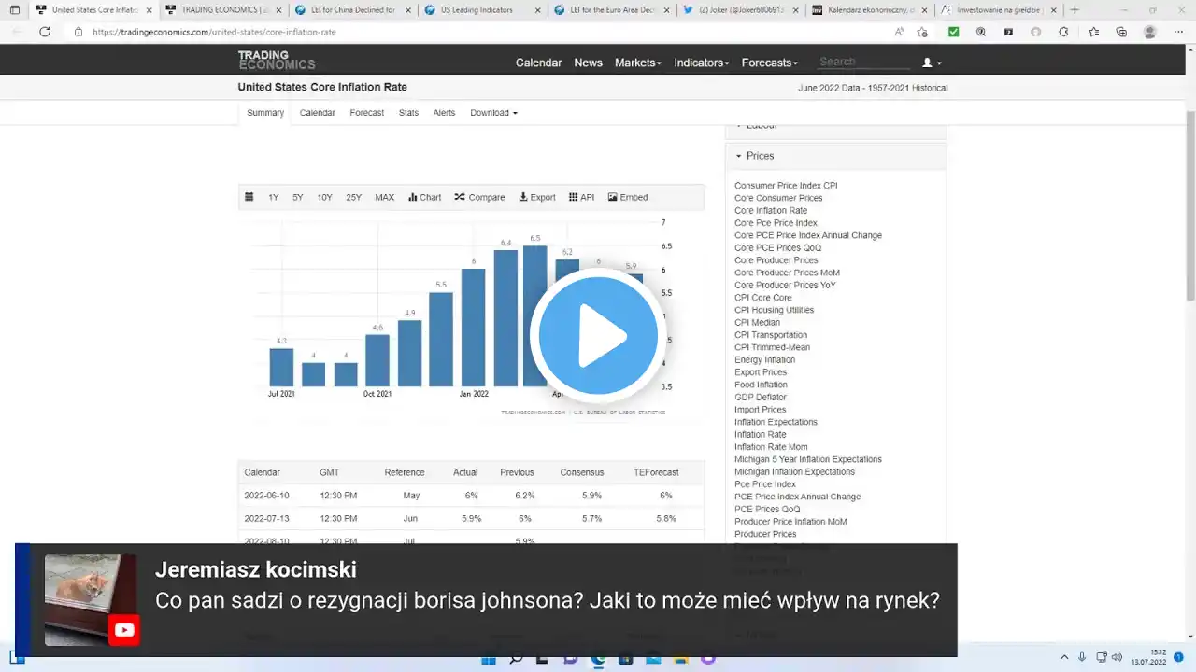
Task: Open the user account dropdown
Action: click(x=932, y=63)
